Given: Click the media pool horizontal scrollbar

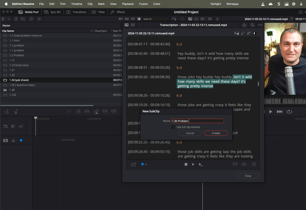Looking at the screenshot, I should tap(47, 106).
